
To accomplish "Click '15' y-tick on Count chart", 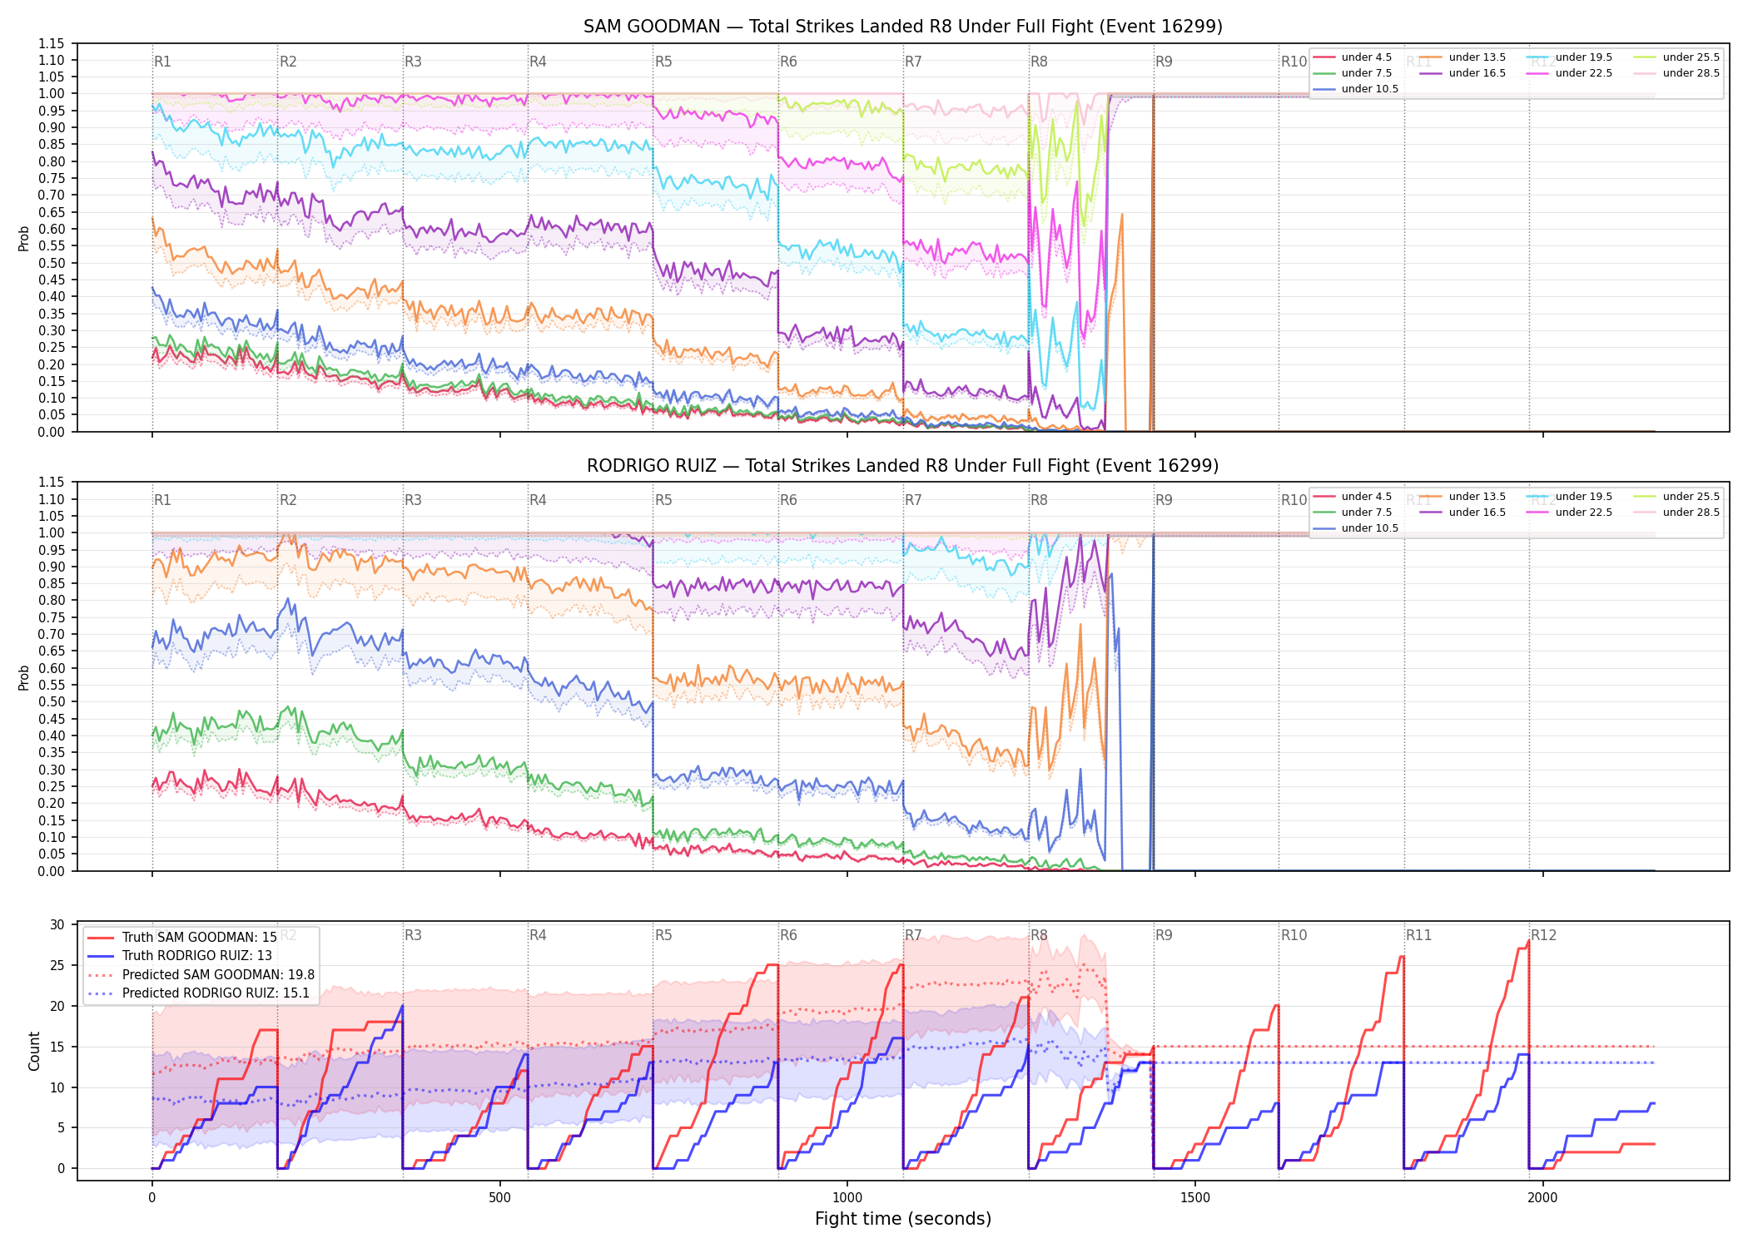I will click(x=57, y=1047).
